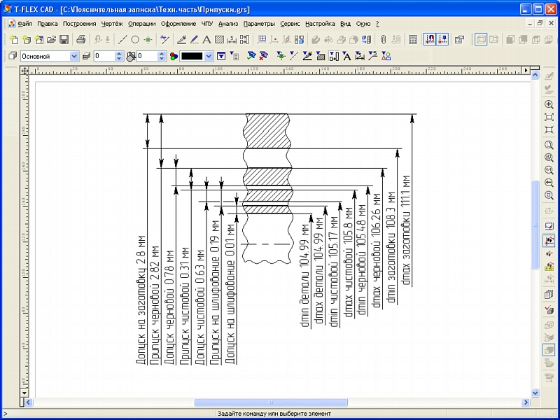Screen dimensions: 560x420
Task: Toggle the highlighted snap mode on right toolbar
Action: 549,240
